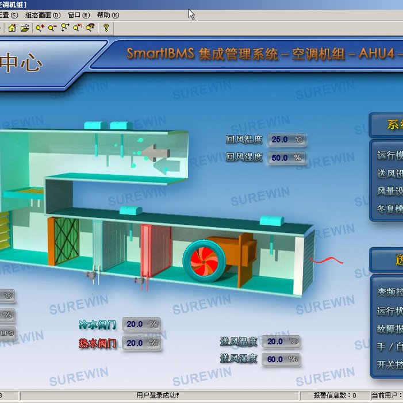Click the 变频控 row in lower right panel
Viewport: 403px width, 403px height.
coord(390,292)
